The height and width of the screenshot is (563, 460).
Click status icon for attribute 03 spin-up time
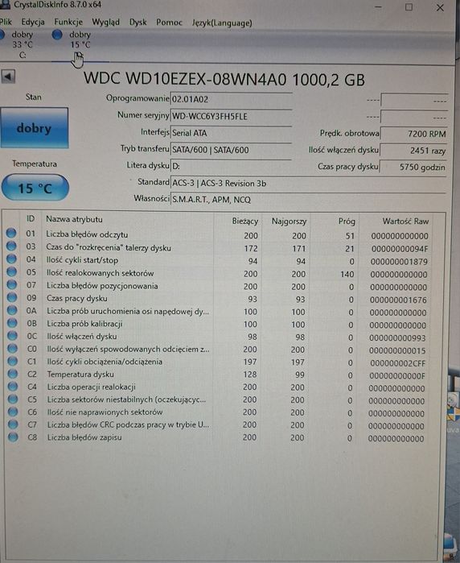click(x=11, y=246)
